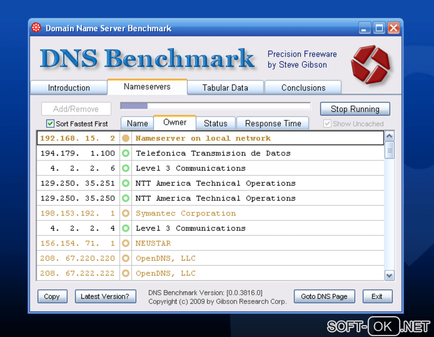Maximize the Domain Name Server Benchmark window
434x337 pixels.
[379, 28]
